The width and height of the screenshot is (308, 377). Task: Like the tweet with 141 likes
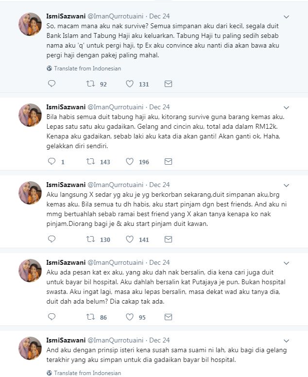[130, 240]
